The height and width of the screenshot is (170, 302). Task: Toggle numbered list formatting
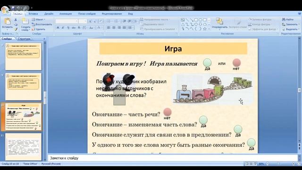117,21
